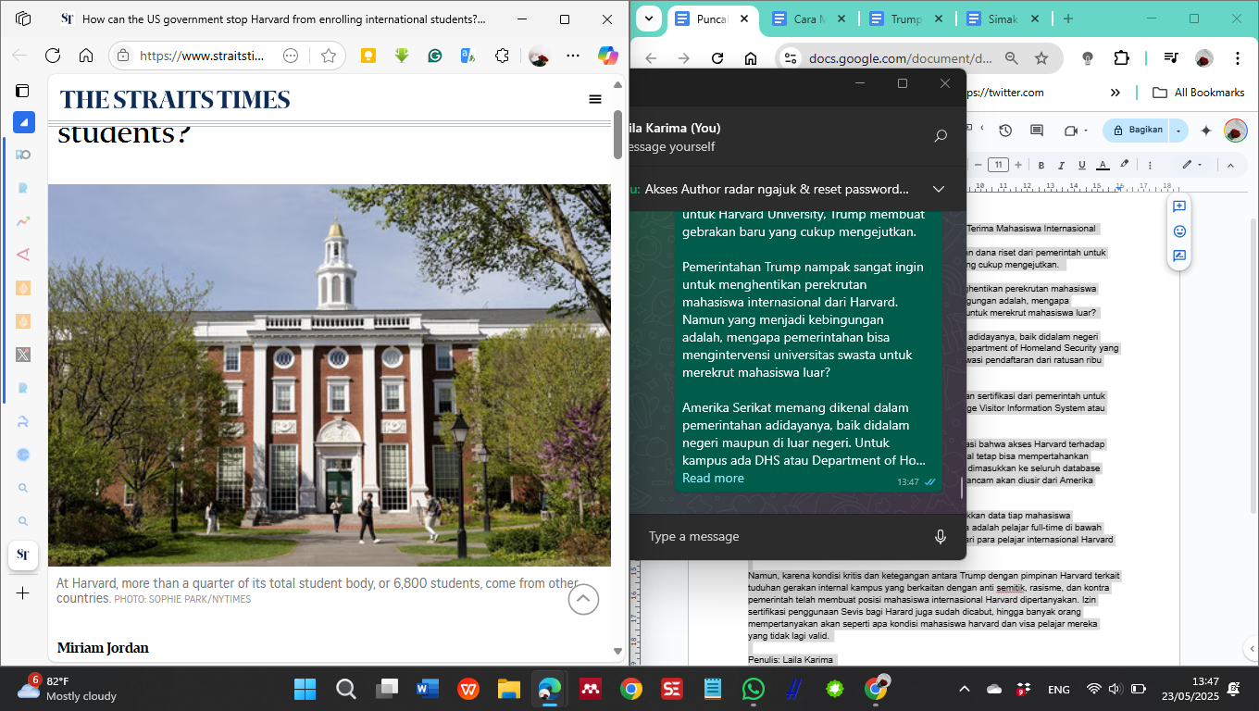
Task: Open the search icon in the WhatsApp conversation
Action: (x=938, y=135)
